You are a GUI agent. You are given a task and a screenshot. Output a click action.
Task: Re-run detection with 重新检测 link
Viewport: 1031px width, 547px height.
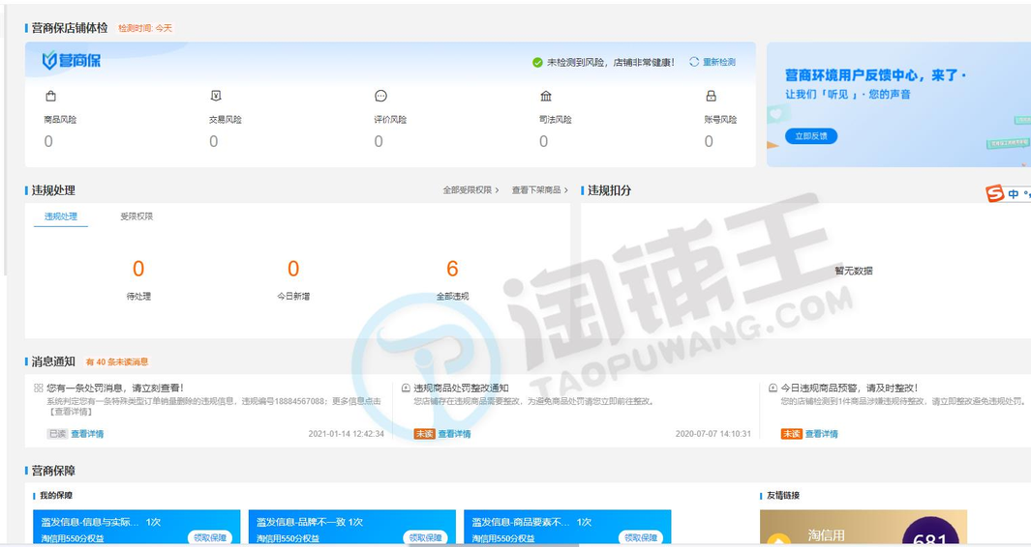pos(718,62)
